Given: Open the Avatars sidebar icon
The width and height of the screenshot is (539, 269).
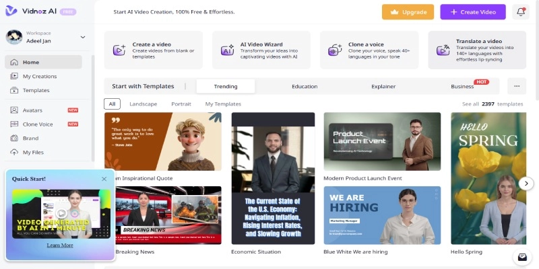Looking at the screenshot, I should (14, 110).
